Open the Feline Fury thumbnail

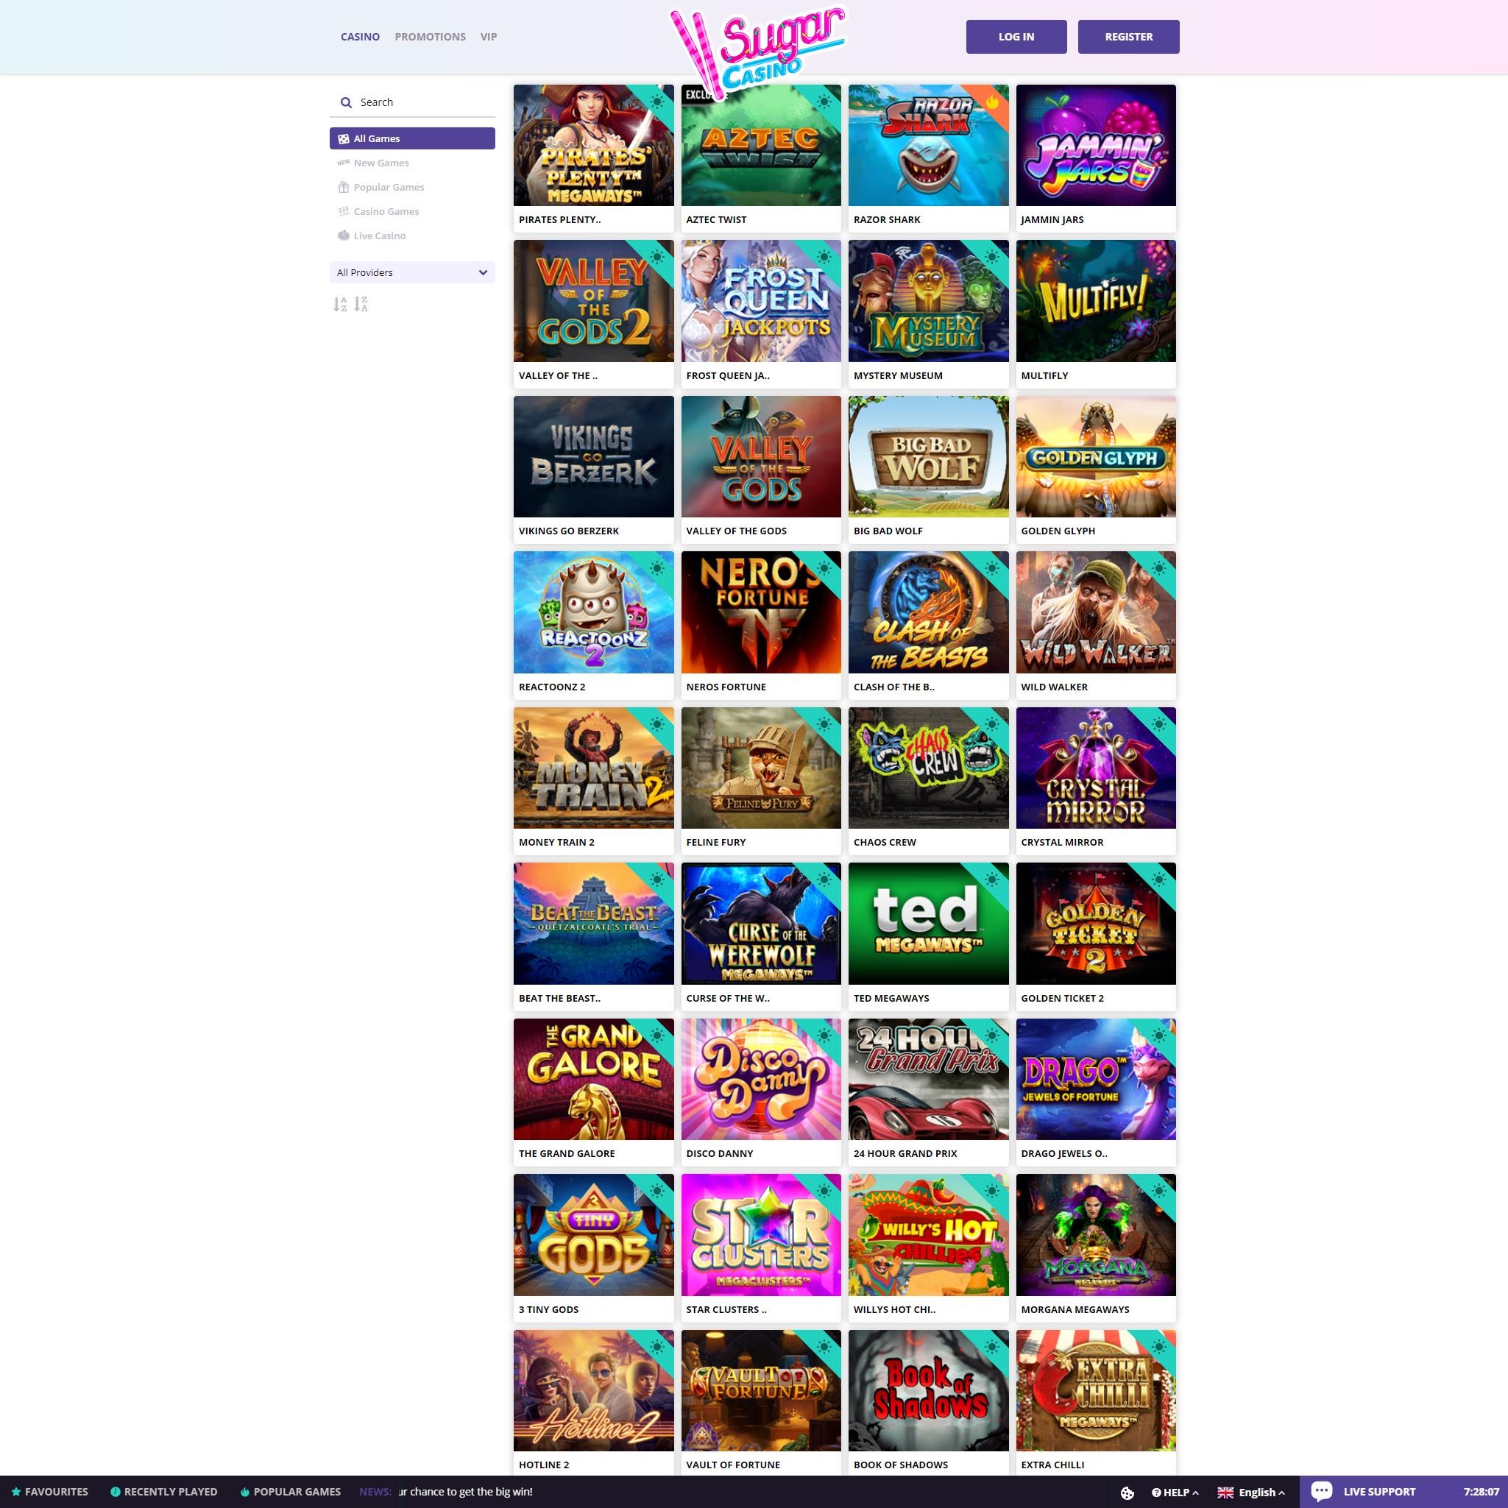click(x=761, y=768)
